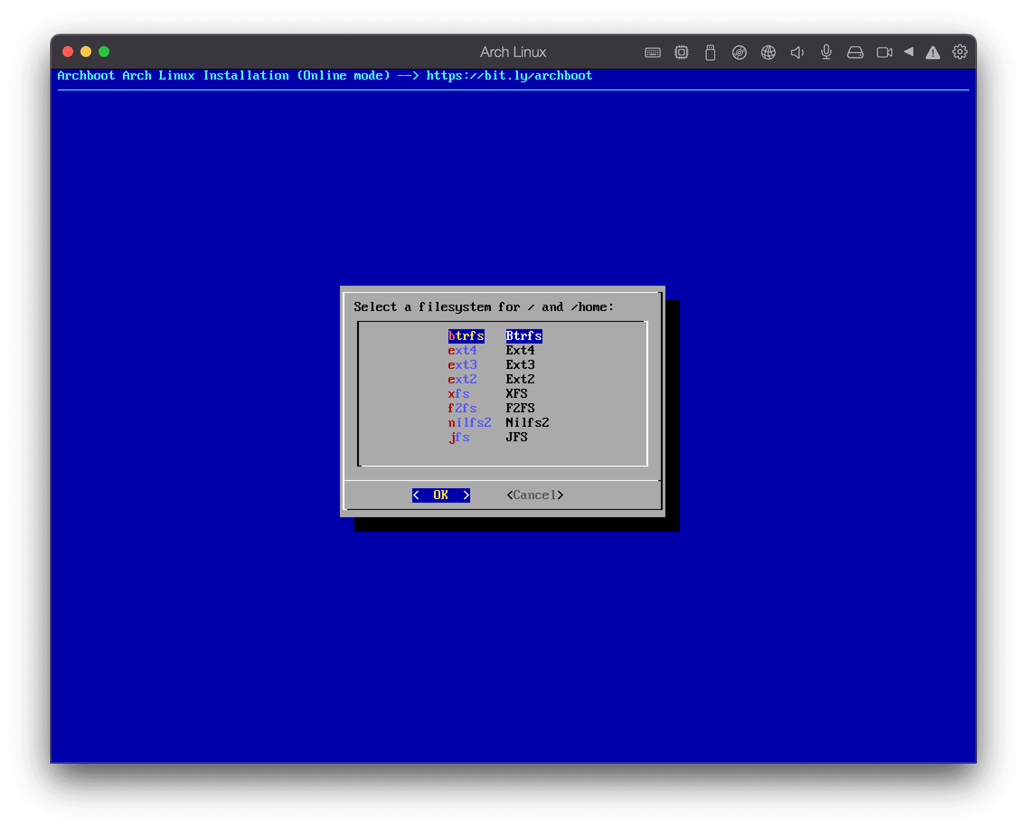Select the f2fs filesystem entry

[x=462, y=408]
